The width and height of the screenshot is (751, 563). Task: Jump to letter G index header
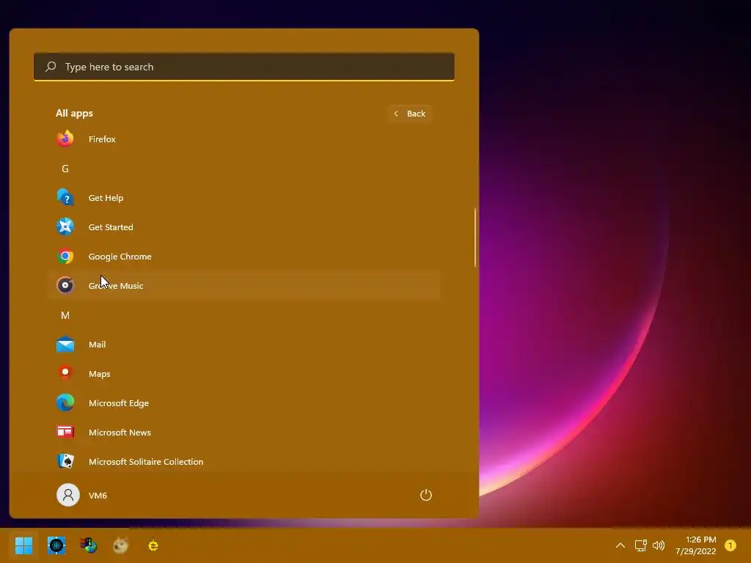coord(65,169)
